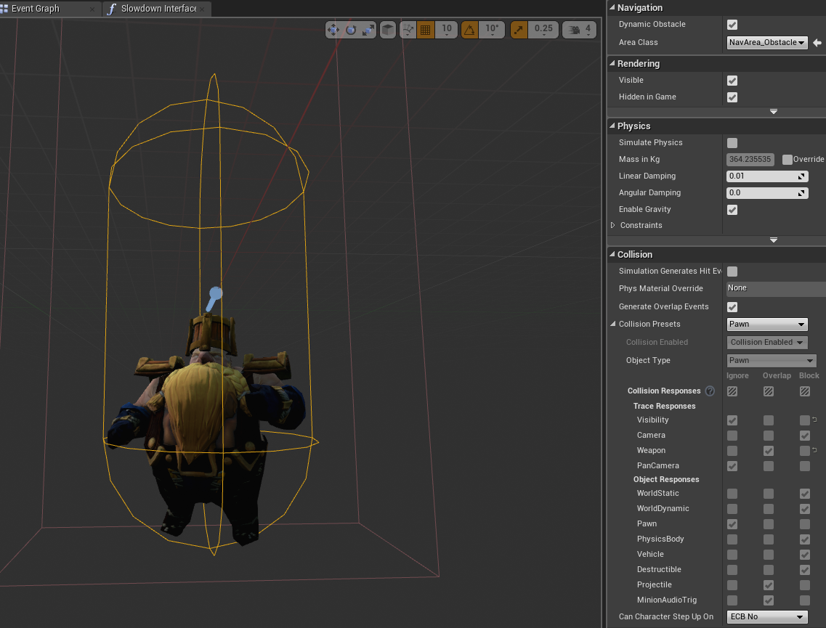This screenshot has height=628, width=826.
Task: Open the surface snapping options icon
Action: click(x=408, y=30)
